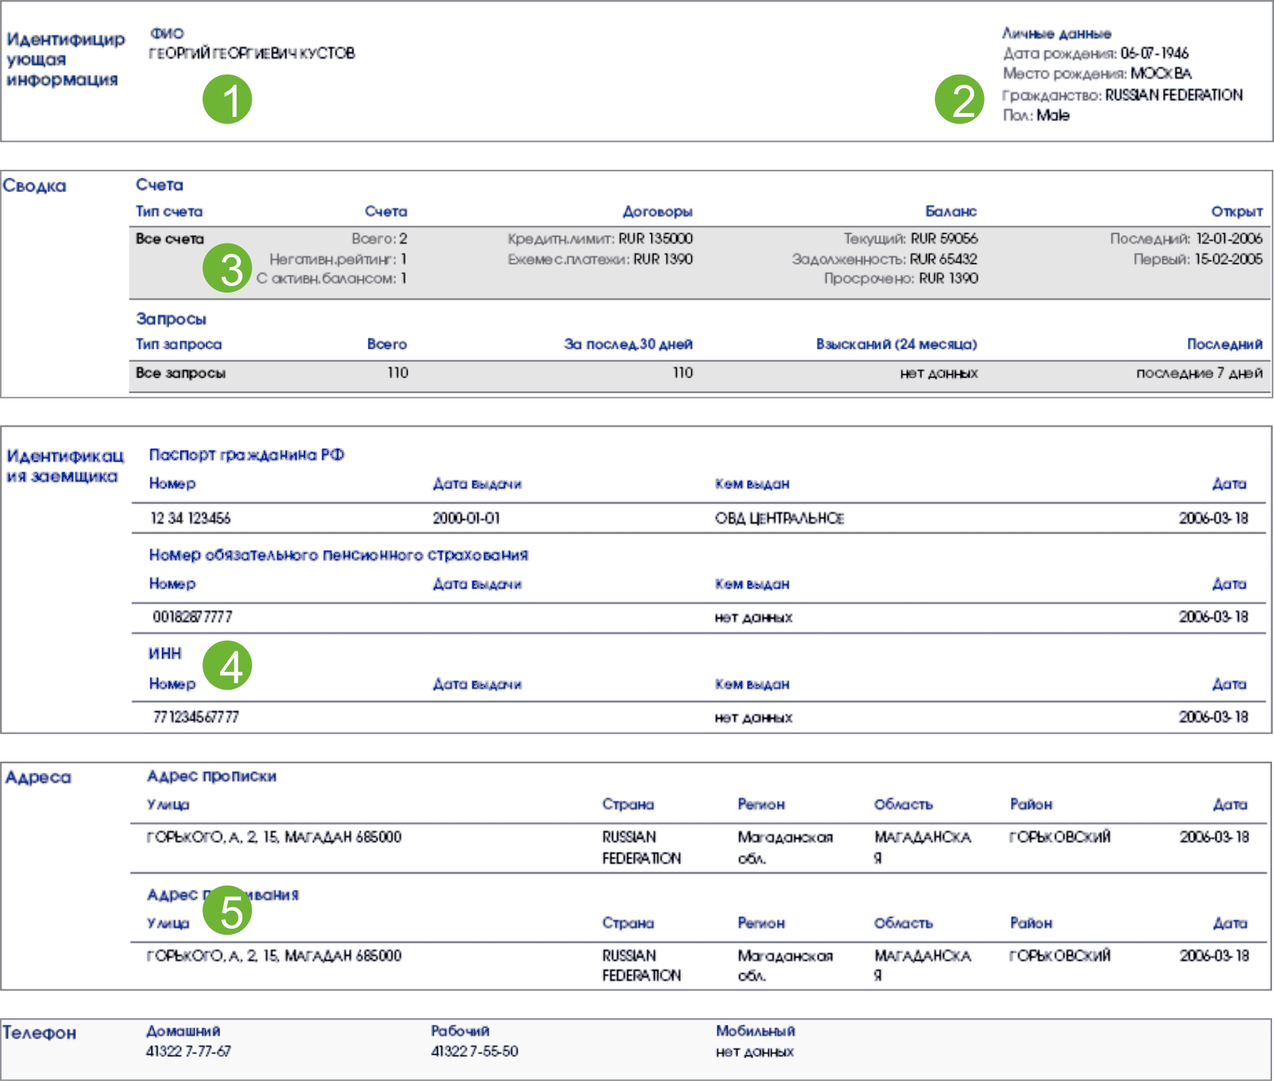Click the green circle marker number 1

227,99
